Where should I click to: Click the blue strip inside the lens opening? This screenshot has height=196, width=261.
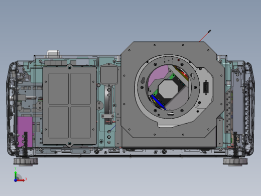(x=158, y=102)
